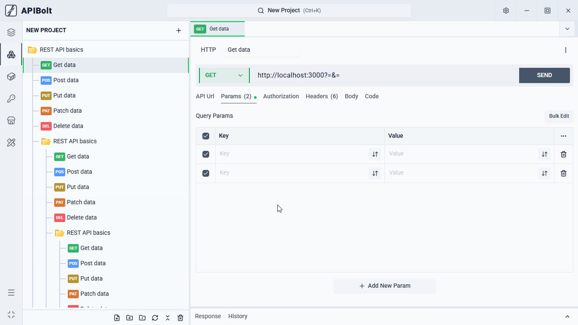The width and height of the screenshot is (578, 325).
Task: Add new item with plus icon
Action: pos(179,31)
